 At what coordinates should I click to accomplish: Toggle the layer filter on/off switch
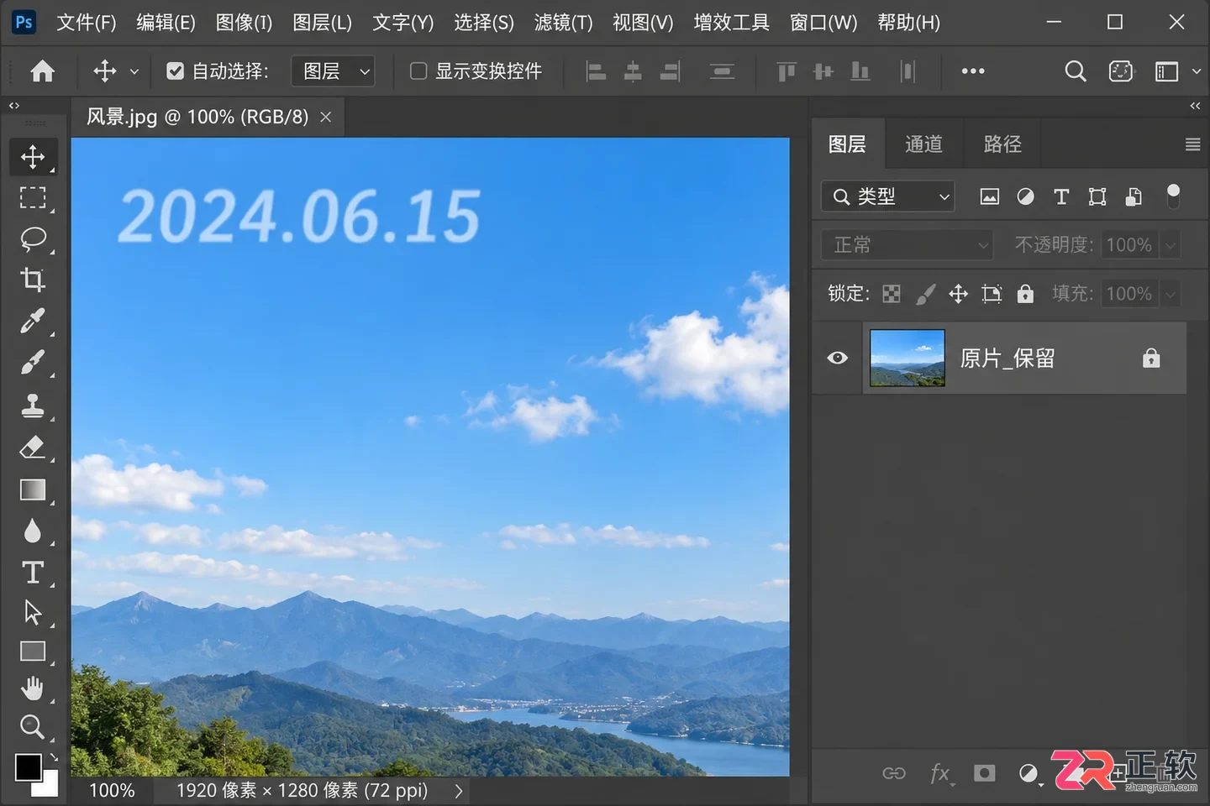[x=1174, y=196]
